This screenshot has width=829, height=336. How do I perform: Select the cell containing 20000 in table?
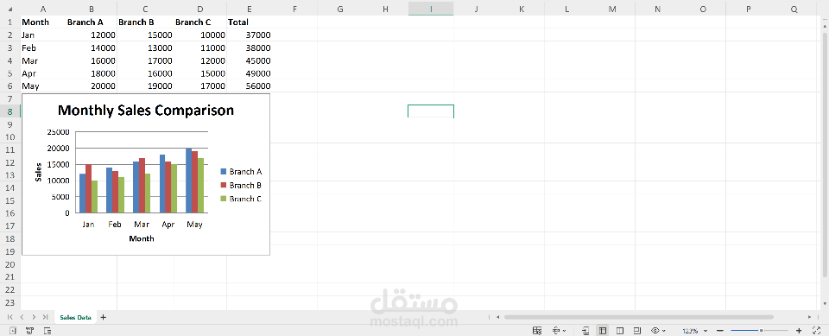point(91,86)
